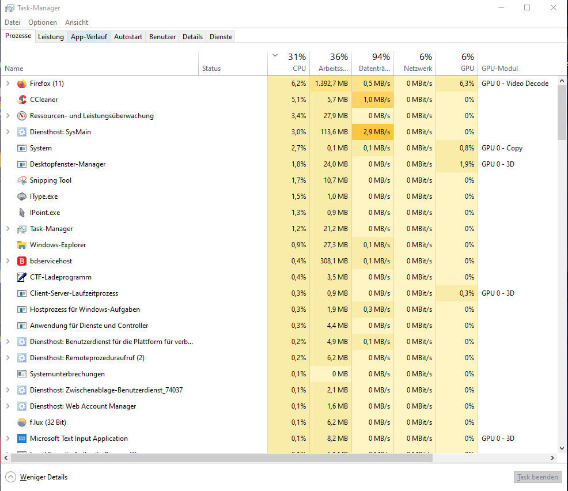The image size is (568, 491).
Task: Switch to the Autostart tab
Action: [x=128, y=37]
